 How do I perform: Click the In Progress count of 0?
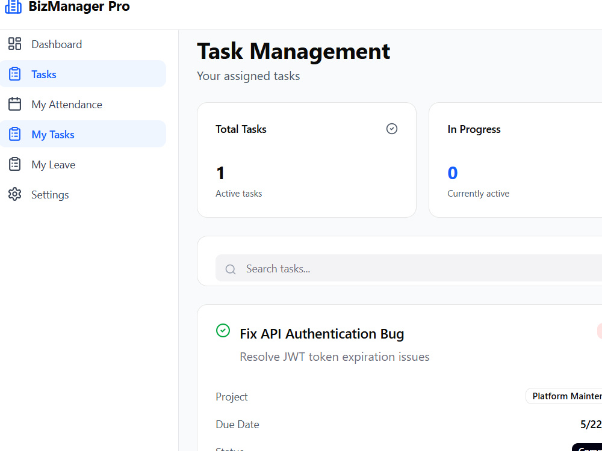[453, 173]
